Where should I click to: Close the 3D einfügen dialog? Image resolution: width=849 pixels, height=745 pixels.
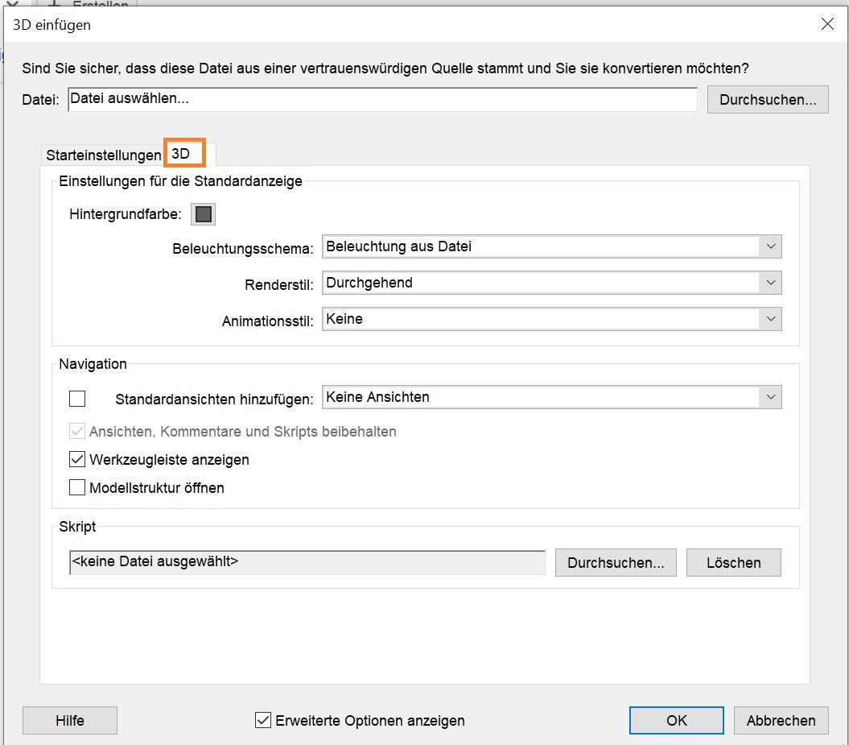(x=827, y=24)
